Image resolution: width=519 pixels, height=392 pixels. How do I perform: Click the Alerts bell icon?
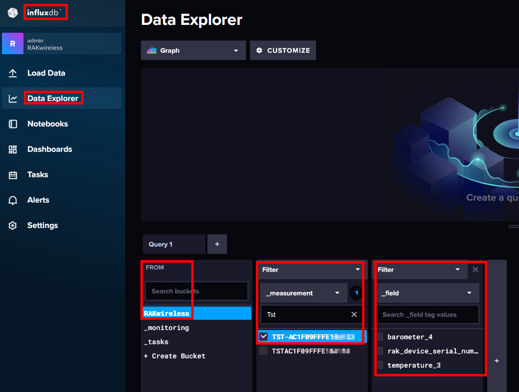tap(13, 200)
